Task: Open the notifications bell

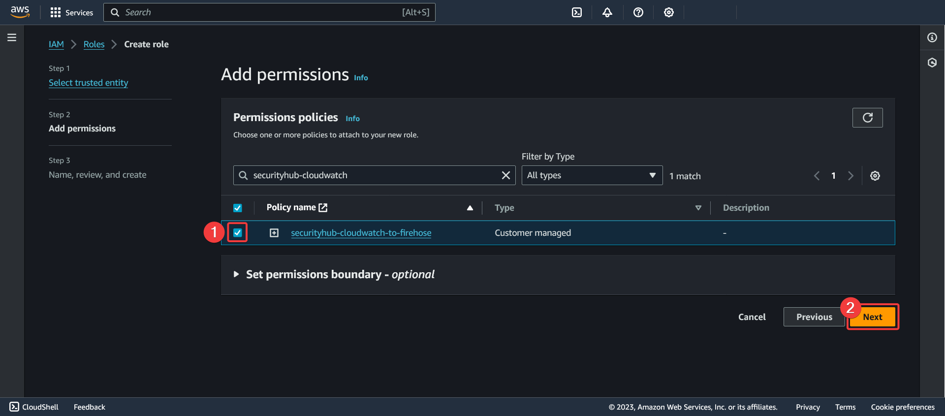Action: point(607,12)
